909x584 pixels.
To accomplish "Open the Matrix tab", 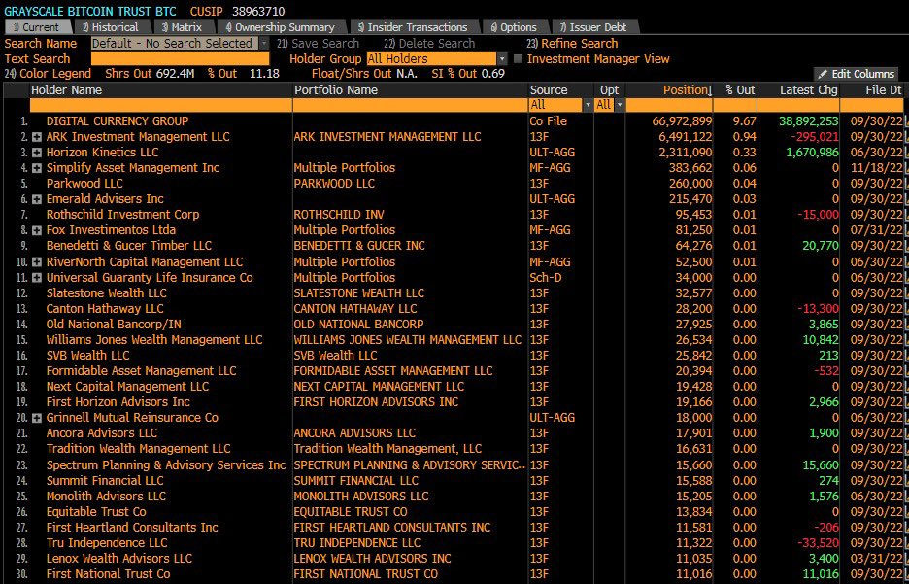I will point(182,27).
